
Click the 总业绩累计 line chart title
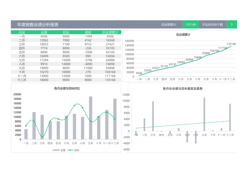(x=183, y=35)
